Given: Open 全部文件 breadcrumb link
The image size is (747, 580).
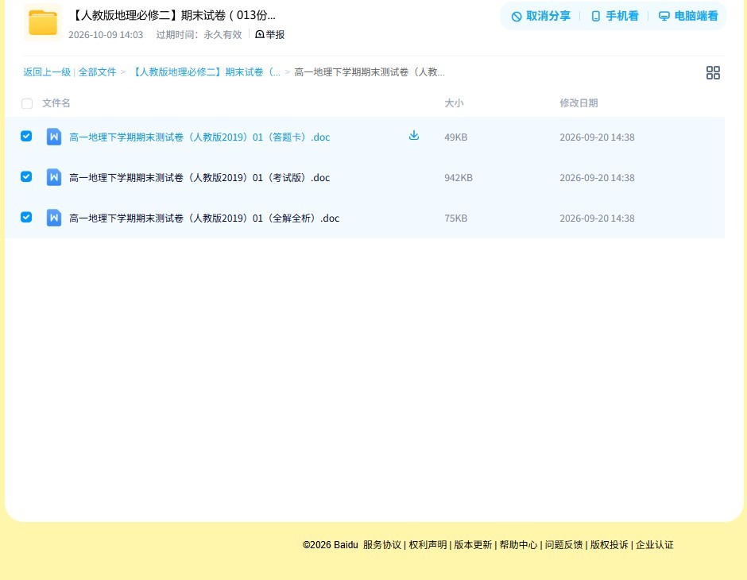Looking at the screenshot, I should pyautogui.click(x=97, y=72).
